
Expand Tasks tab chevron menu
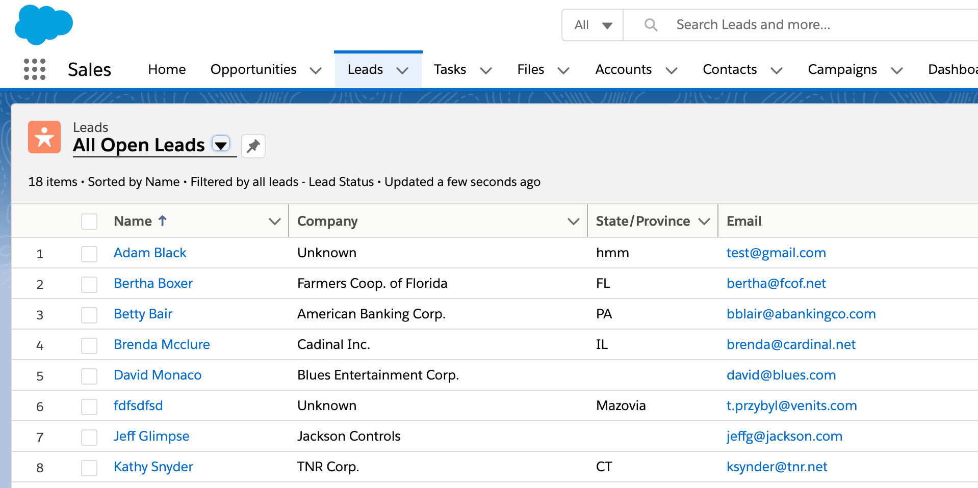tap(486, 70)
